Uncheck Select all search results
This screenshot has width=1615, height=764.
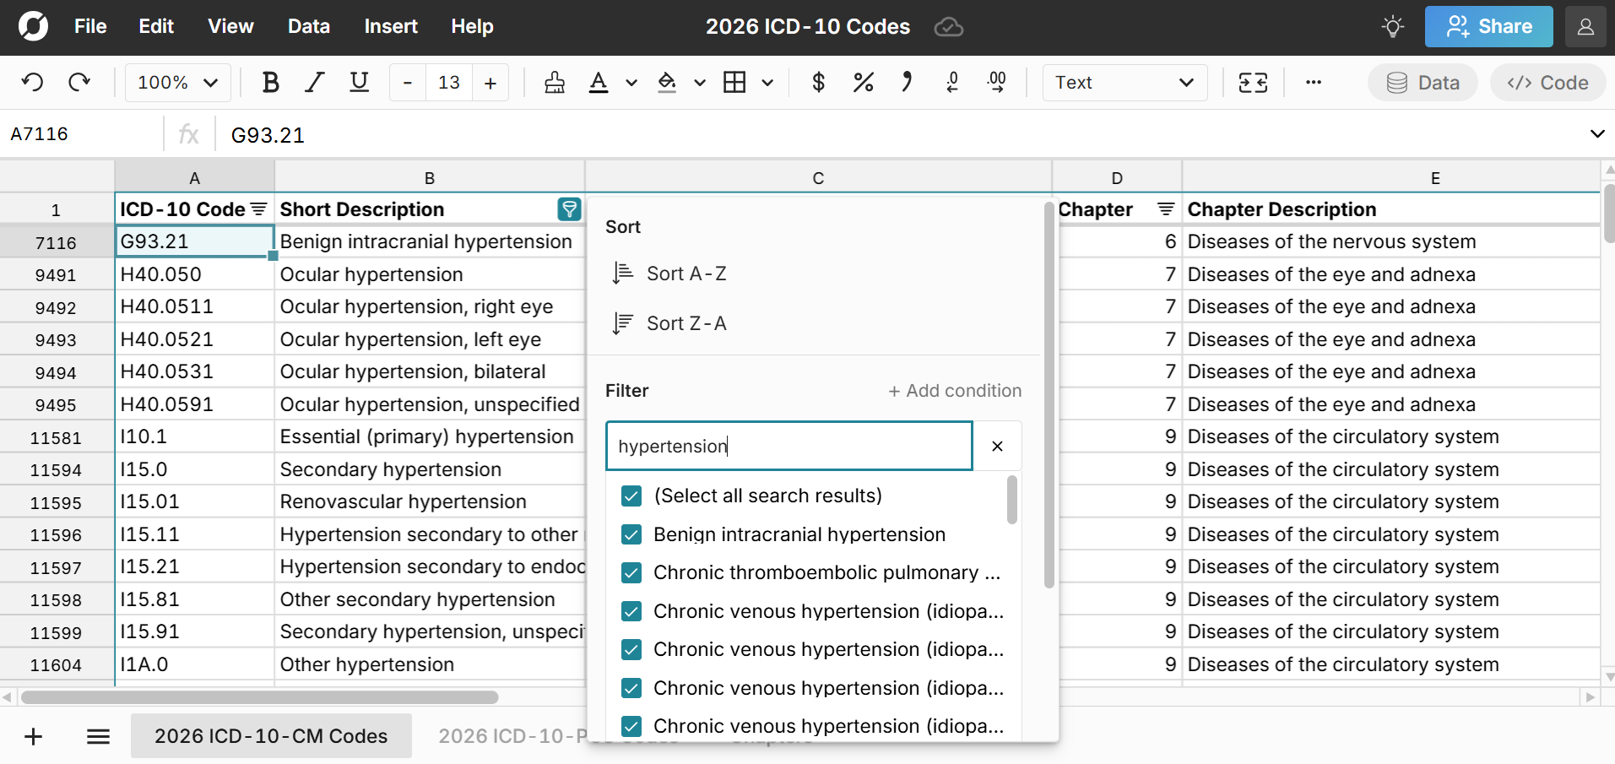(631, 496)
